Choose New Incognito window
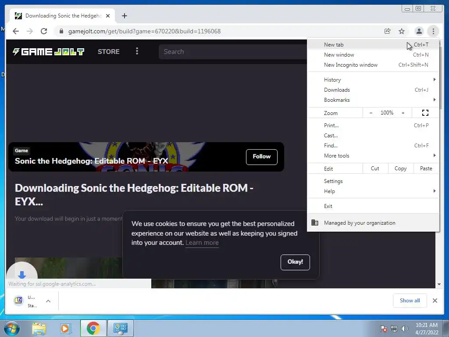Image resolution: width=449 pixels, height=337 pixels. click(373, 65)
